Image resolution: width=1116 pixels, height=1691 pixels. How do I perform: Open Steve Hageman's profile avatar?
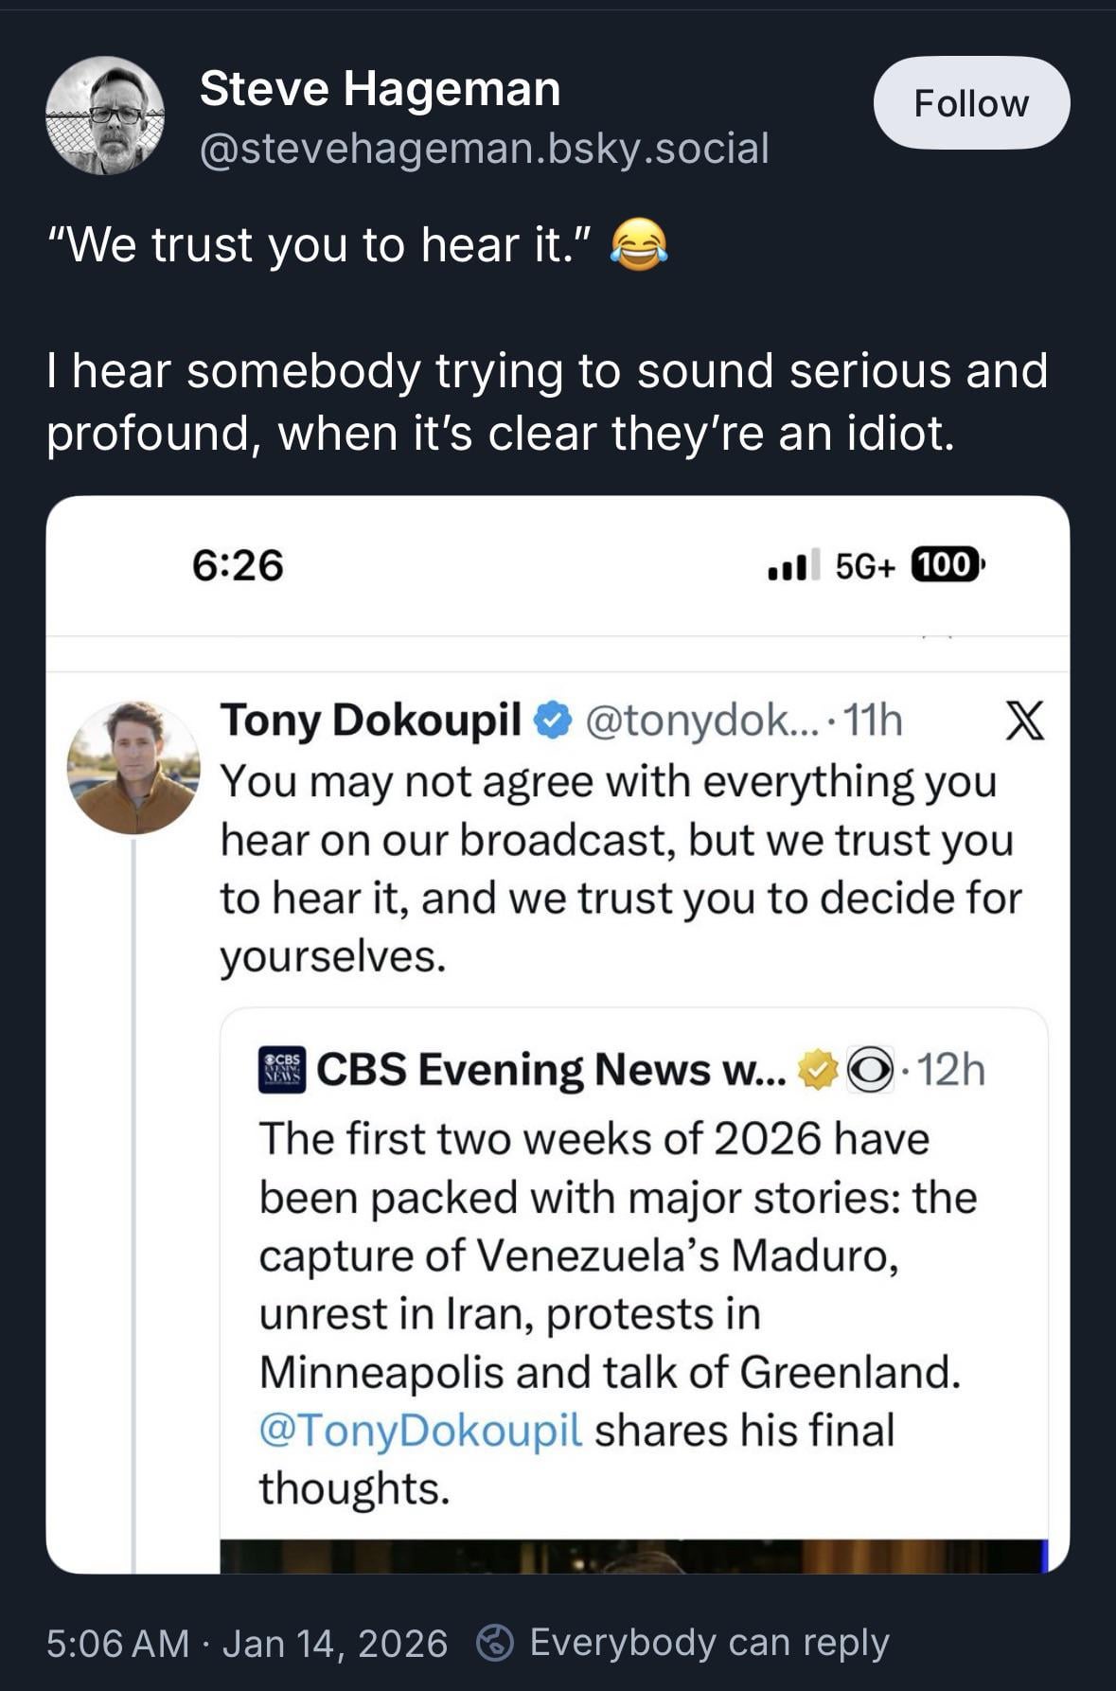coord(105,116)
